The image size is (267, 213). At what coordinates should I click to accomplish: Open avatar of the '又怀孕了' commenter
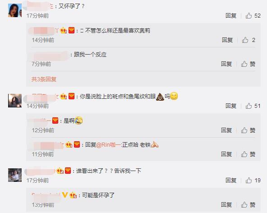coord(15,10)
